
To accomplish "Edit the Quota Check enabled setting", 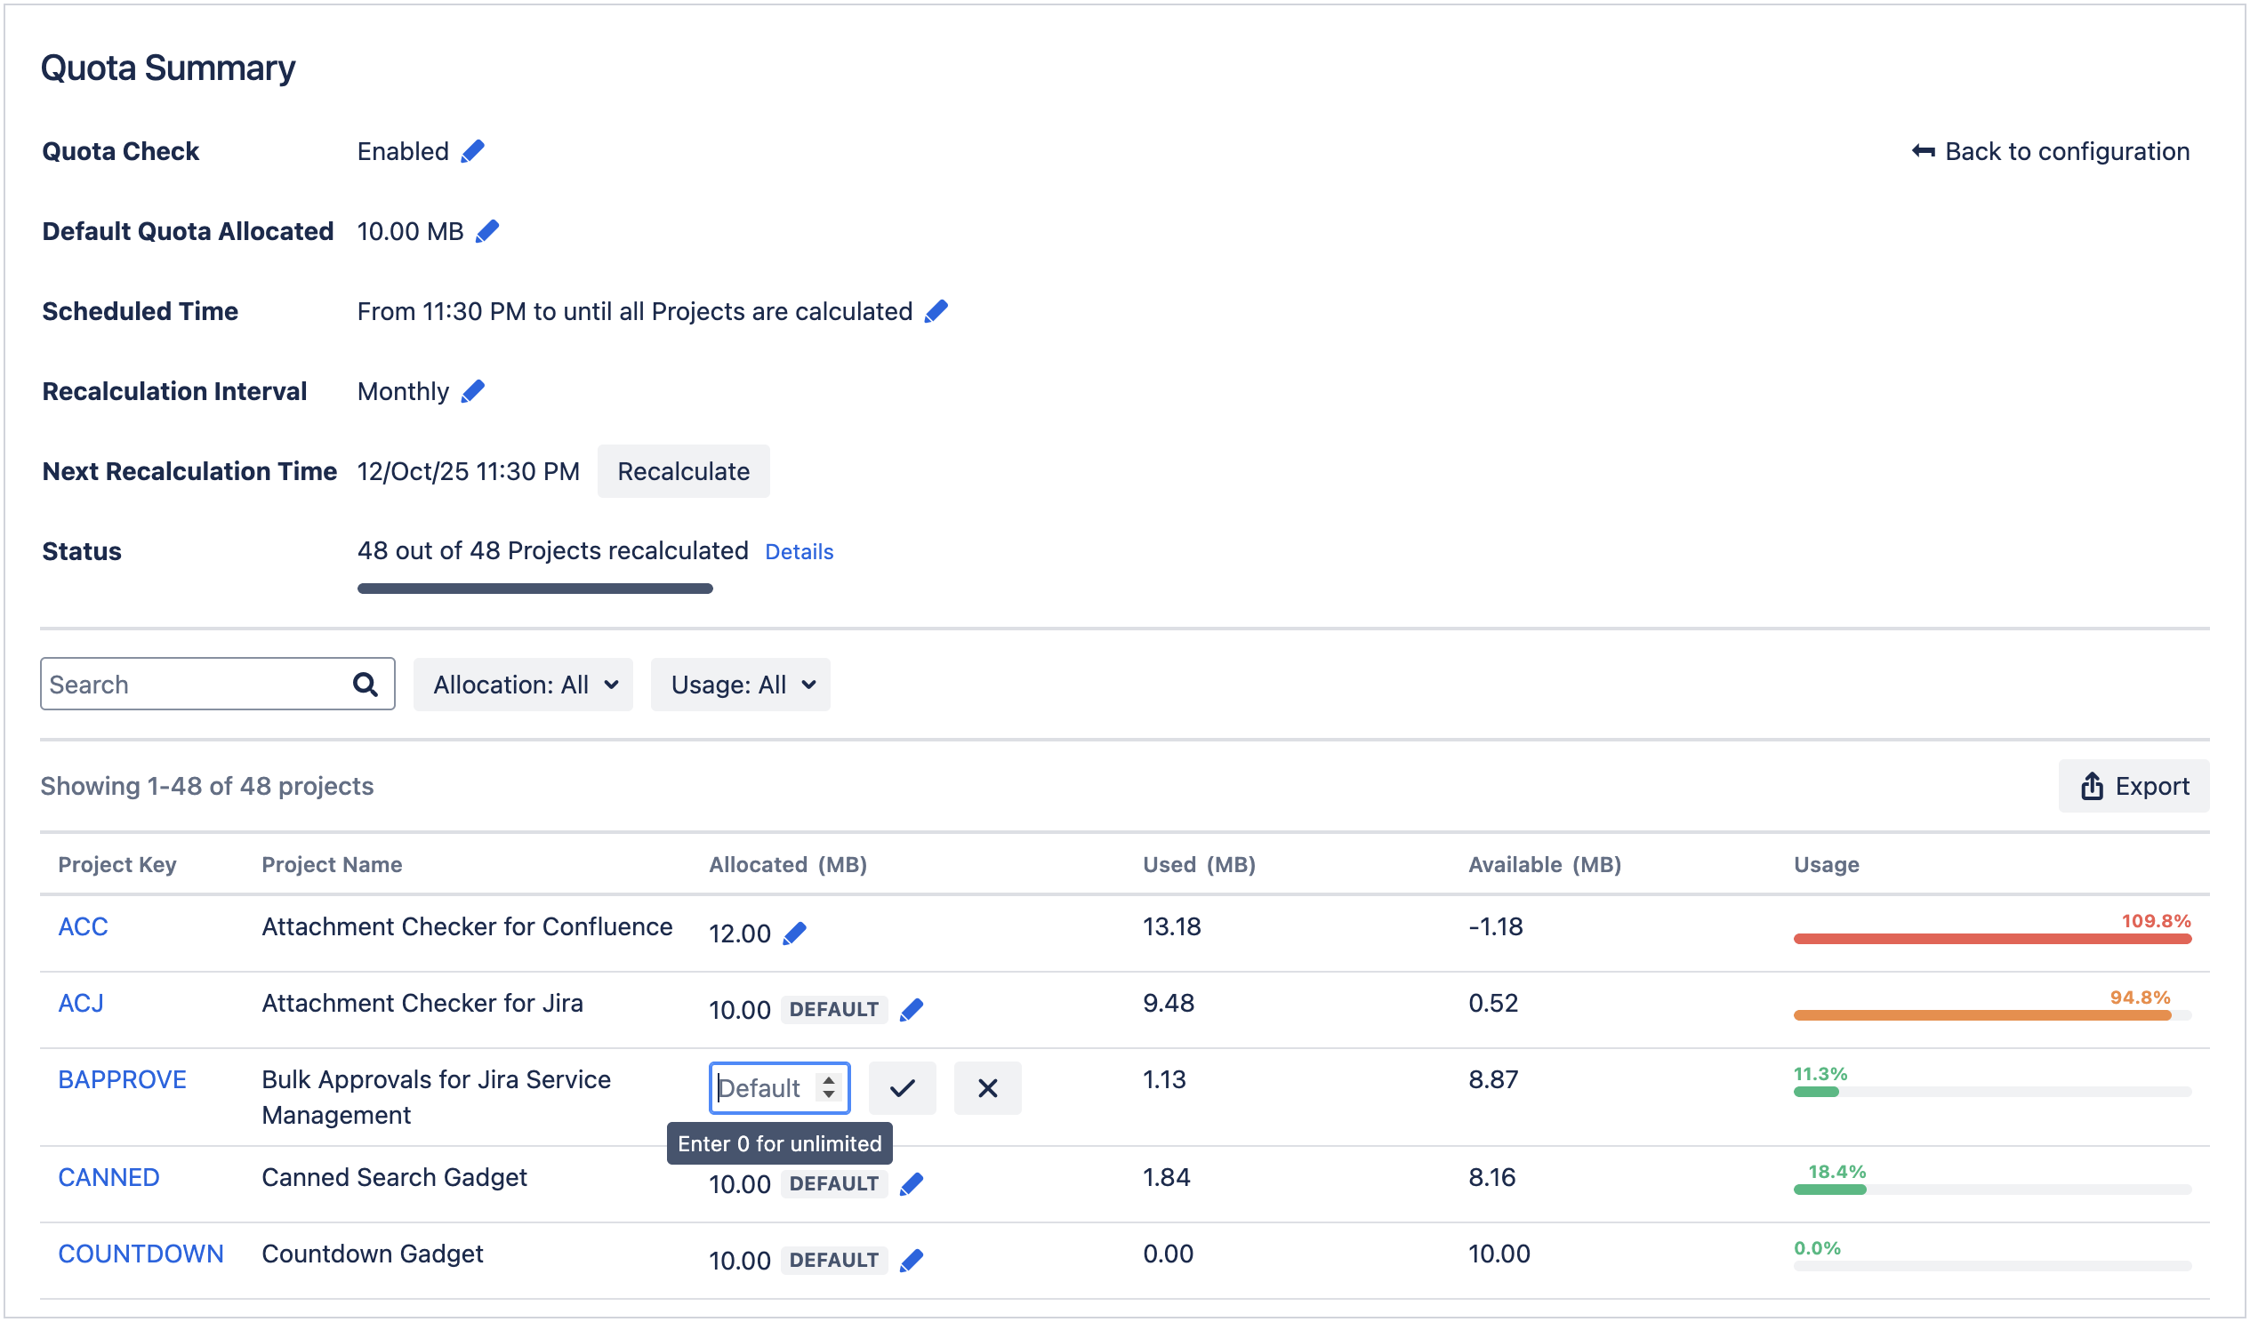I will 472,152.
